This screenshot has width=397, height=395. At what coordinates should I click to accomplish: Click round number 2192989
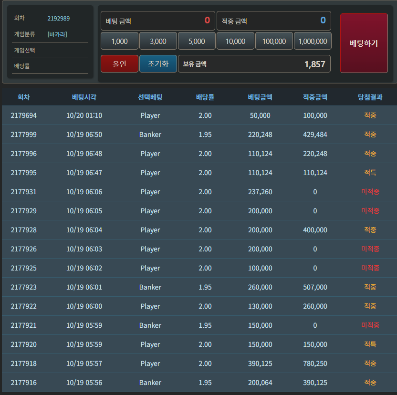click(x=59, y=18)
